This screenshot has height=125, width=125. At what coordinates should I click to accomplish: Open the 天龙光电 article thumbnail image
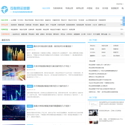click(14, 73)
